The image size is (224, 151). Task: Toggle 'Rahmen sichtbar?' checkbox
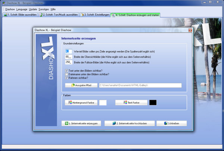(66, 78)
